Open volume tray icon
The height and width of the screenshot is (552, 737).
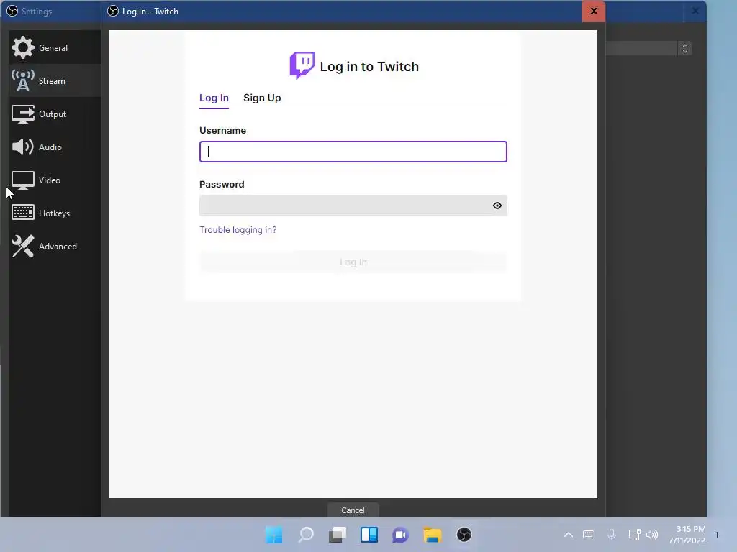click(652, 535)
